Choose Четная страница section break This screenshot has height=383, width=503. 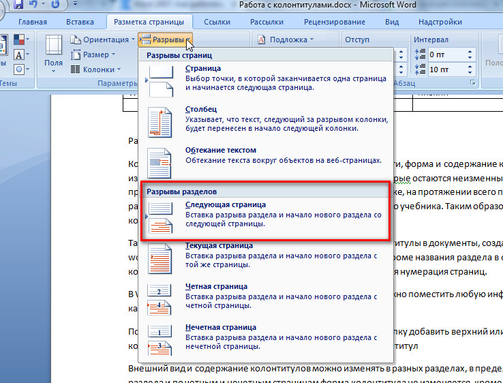pyautogui.click(x=266, y=300)
